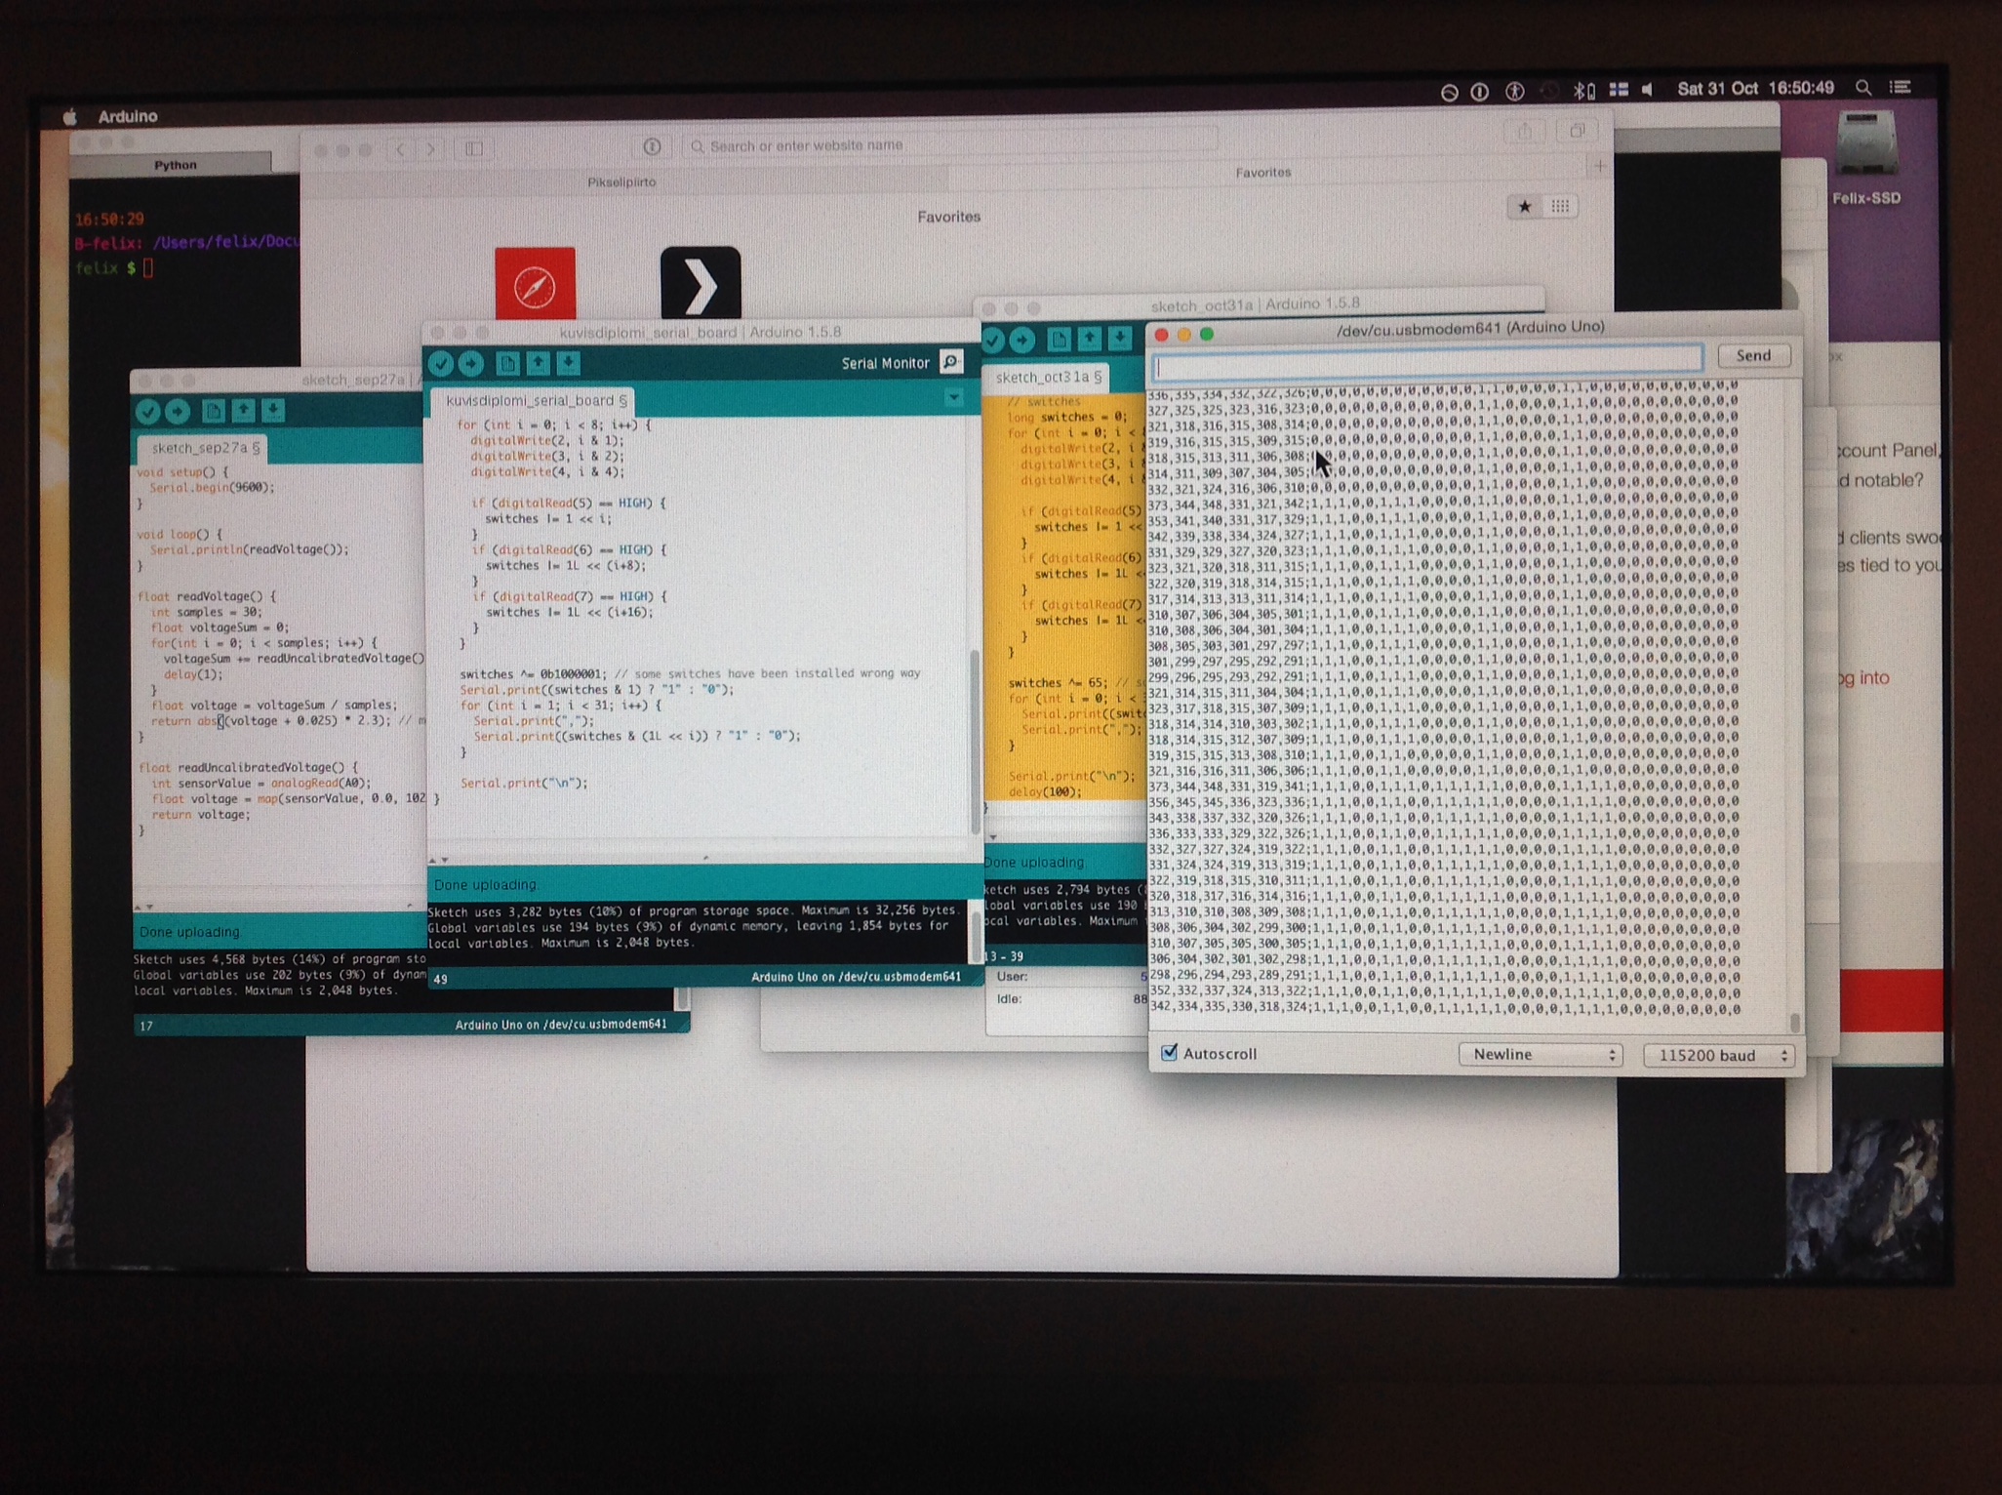Viewport: 2002px width, 1495px height.
Task: Click Safari show tabs icon
Action: [1577, 132]
